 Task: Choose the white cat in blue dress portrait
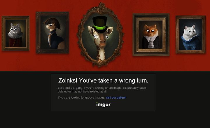point(190,34)
